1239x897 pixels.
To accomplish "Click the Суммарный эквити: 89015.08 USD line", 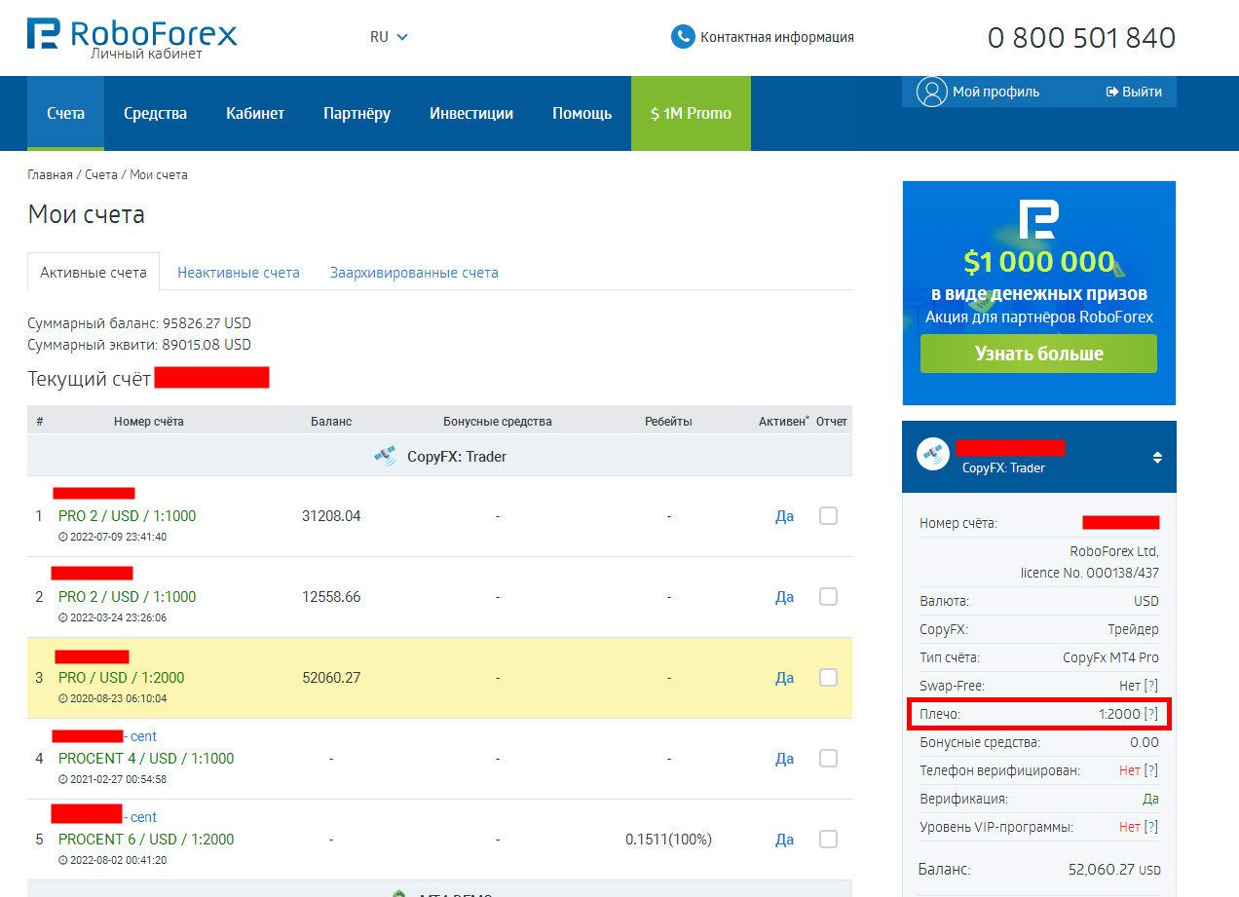I will (139, 345).
